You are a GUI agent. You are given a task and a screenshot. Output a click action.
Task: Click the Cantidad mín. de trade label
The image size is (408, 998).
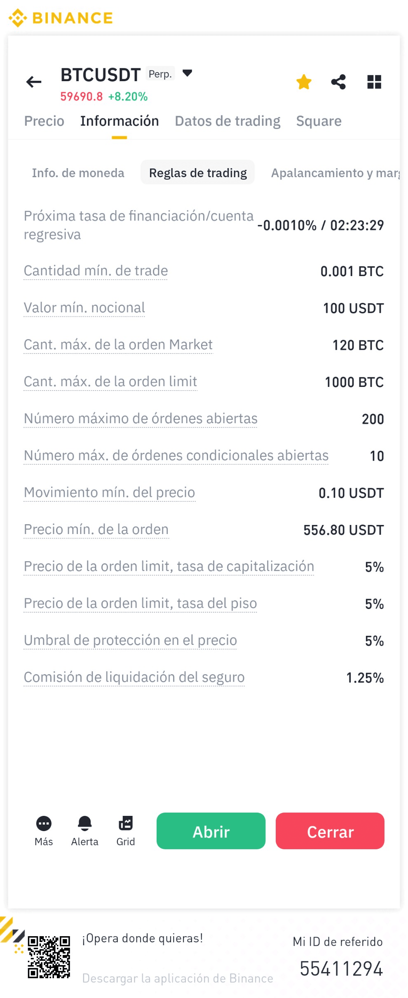(x=96, y=271)
